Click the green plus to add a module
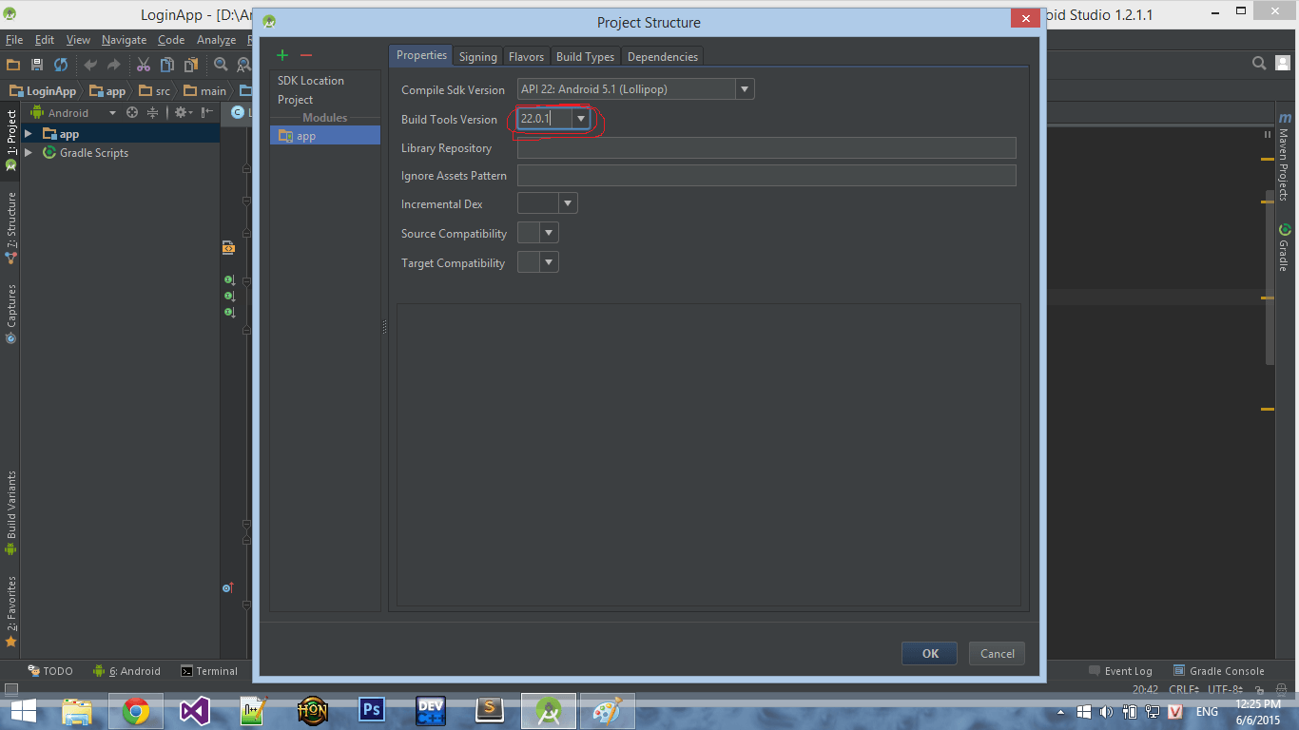The height and width of the screenshot is (730, 1299). [282, 56]
